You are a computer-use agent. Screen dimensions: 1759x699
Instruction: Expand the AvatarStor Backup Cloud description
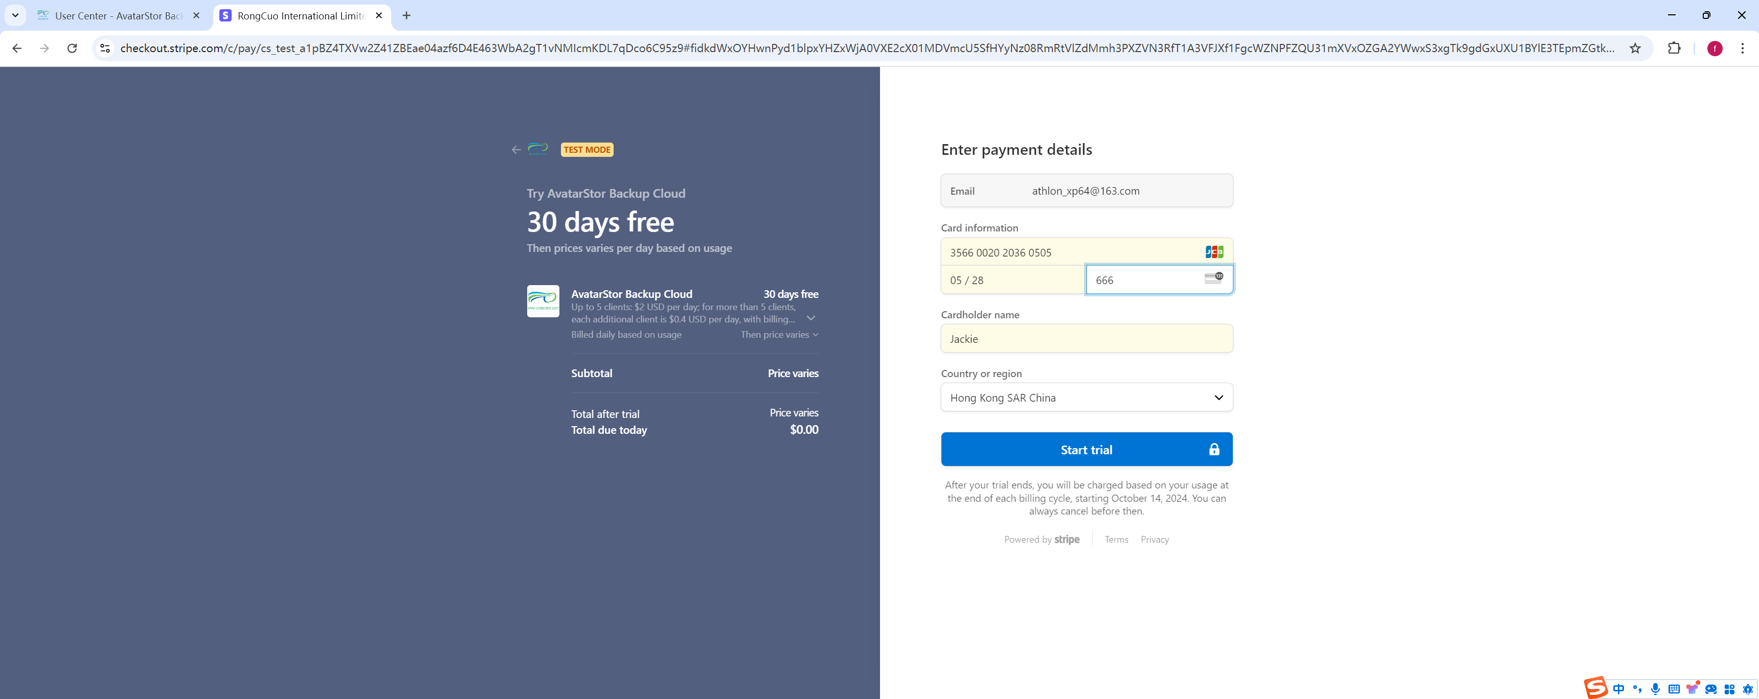pyautogui.click(x=810, y=318)
